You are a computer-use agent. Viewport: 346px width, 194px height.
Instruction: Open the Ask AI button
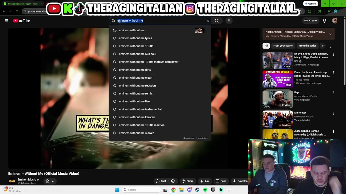(x=204, y=181)
